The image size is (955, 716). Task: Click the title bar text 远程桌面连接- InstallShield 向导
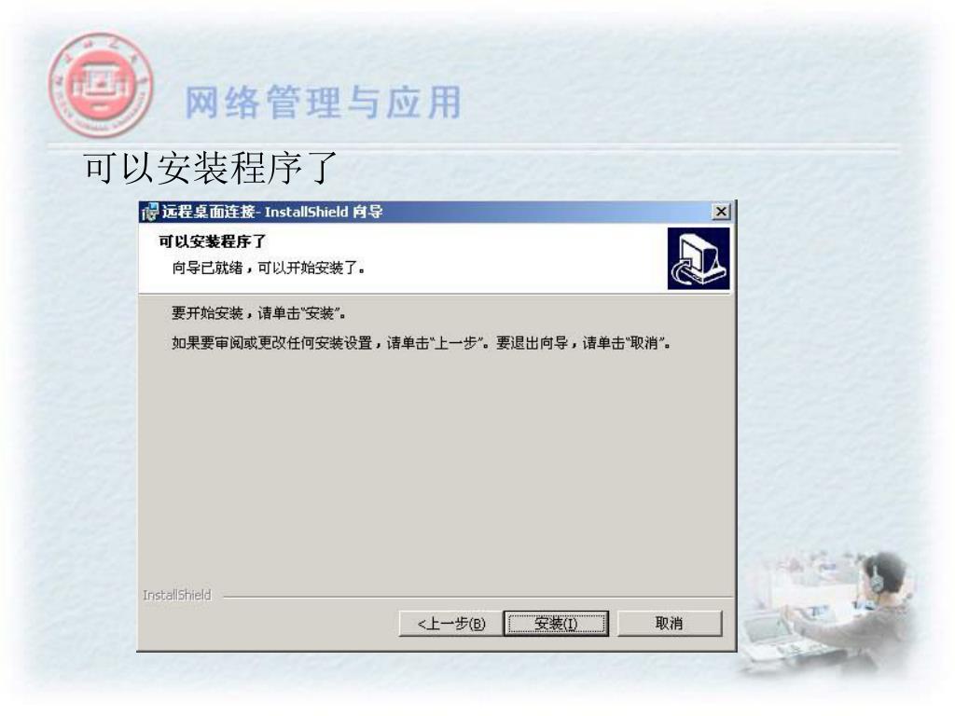point(272,212)
